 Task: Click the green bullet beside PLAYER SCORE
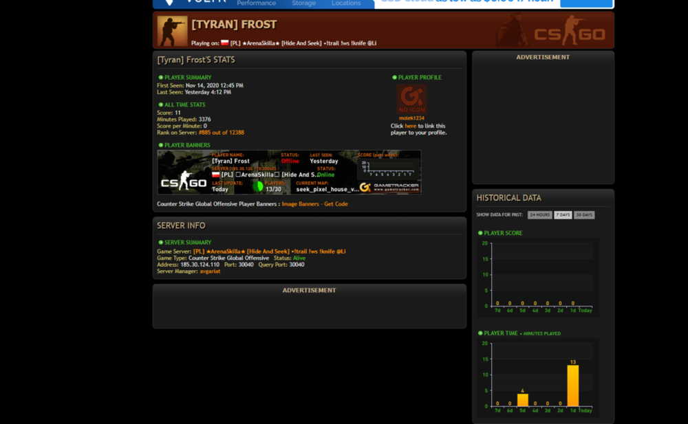(480, 233)
